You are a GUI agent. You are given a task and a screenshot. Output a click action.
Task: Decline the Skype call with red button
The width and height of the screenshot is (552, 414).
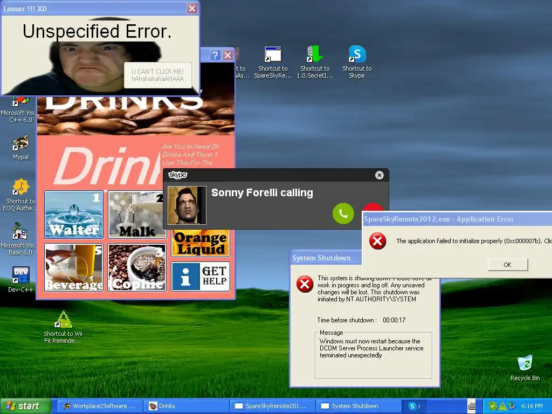click(x=373, y=207)
